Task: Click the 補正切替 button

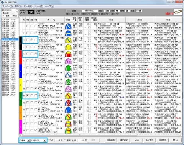Action: [x=124, y=140]
